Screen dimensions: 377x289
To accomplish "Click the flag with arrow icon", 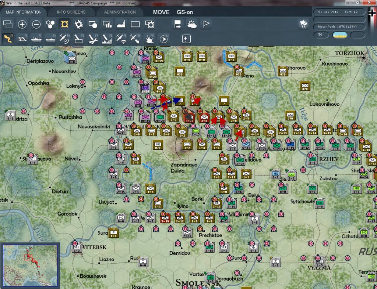I will pyautogui.click(x=177, y=24).
